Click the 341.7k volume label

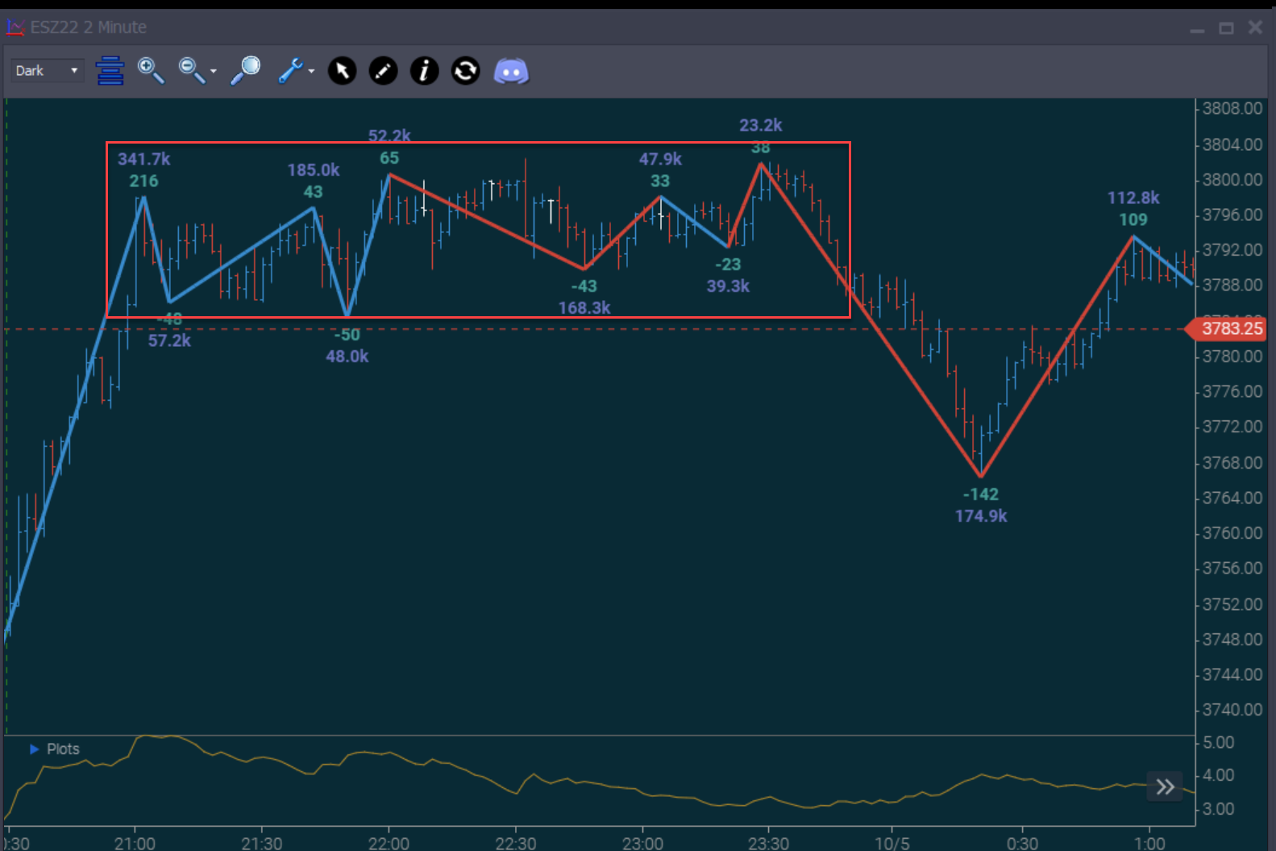pos(144,160)
